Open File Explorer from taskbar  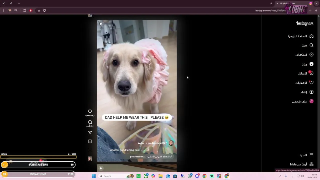tap(160, 176)
